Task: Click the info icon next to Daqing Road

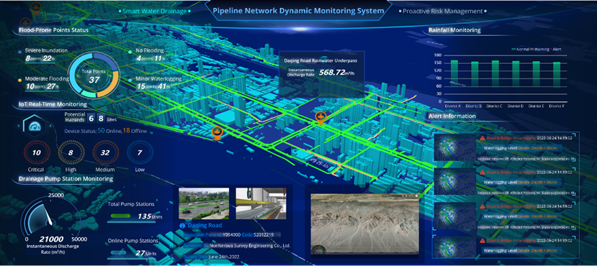Action: (x=181, y=225)
